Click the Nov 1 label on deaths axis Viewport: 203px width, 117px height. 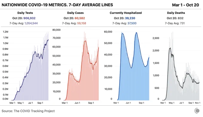198,103
